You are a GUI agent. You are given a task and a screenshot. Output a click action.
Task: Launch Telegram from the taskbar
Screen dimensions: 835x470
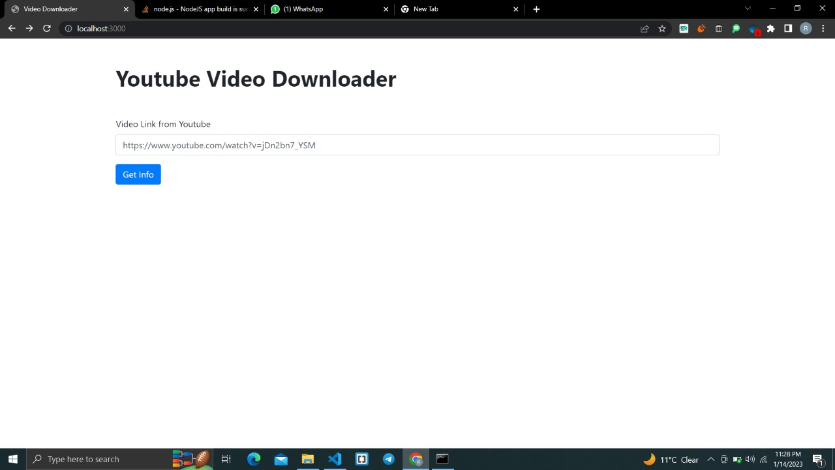click(389, 459)
